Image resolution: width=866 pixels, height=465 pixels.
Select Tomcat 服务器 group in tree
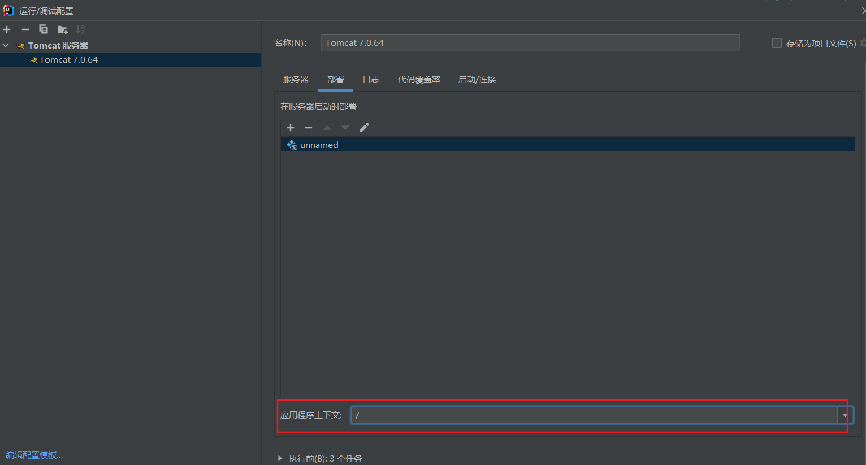coord(58,45)
